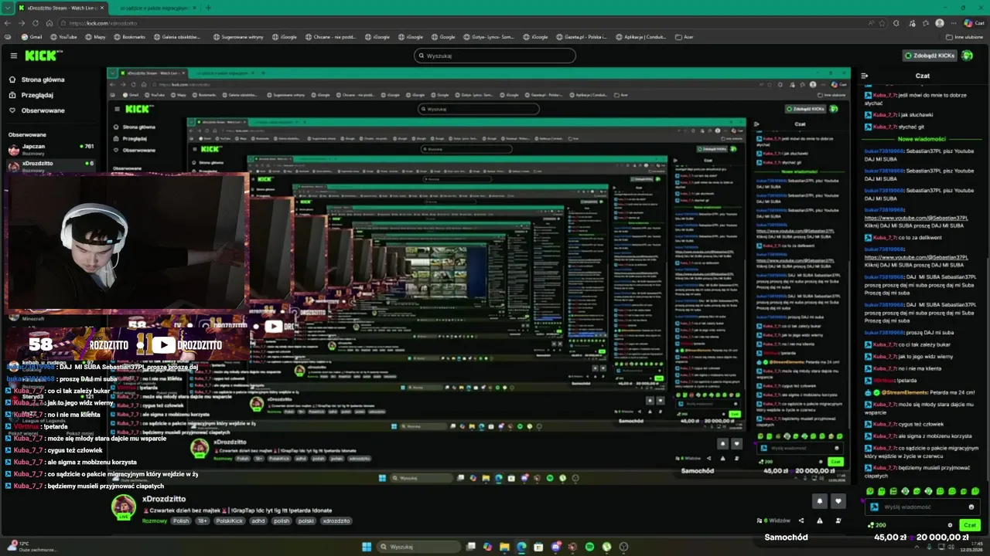
Task: Open the Gmail bookmark
Action: [31, 36]
